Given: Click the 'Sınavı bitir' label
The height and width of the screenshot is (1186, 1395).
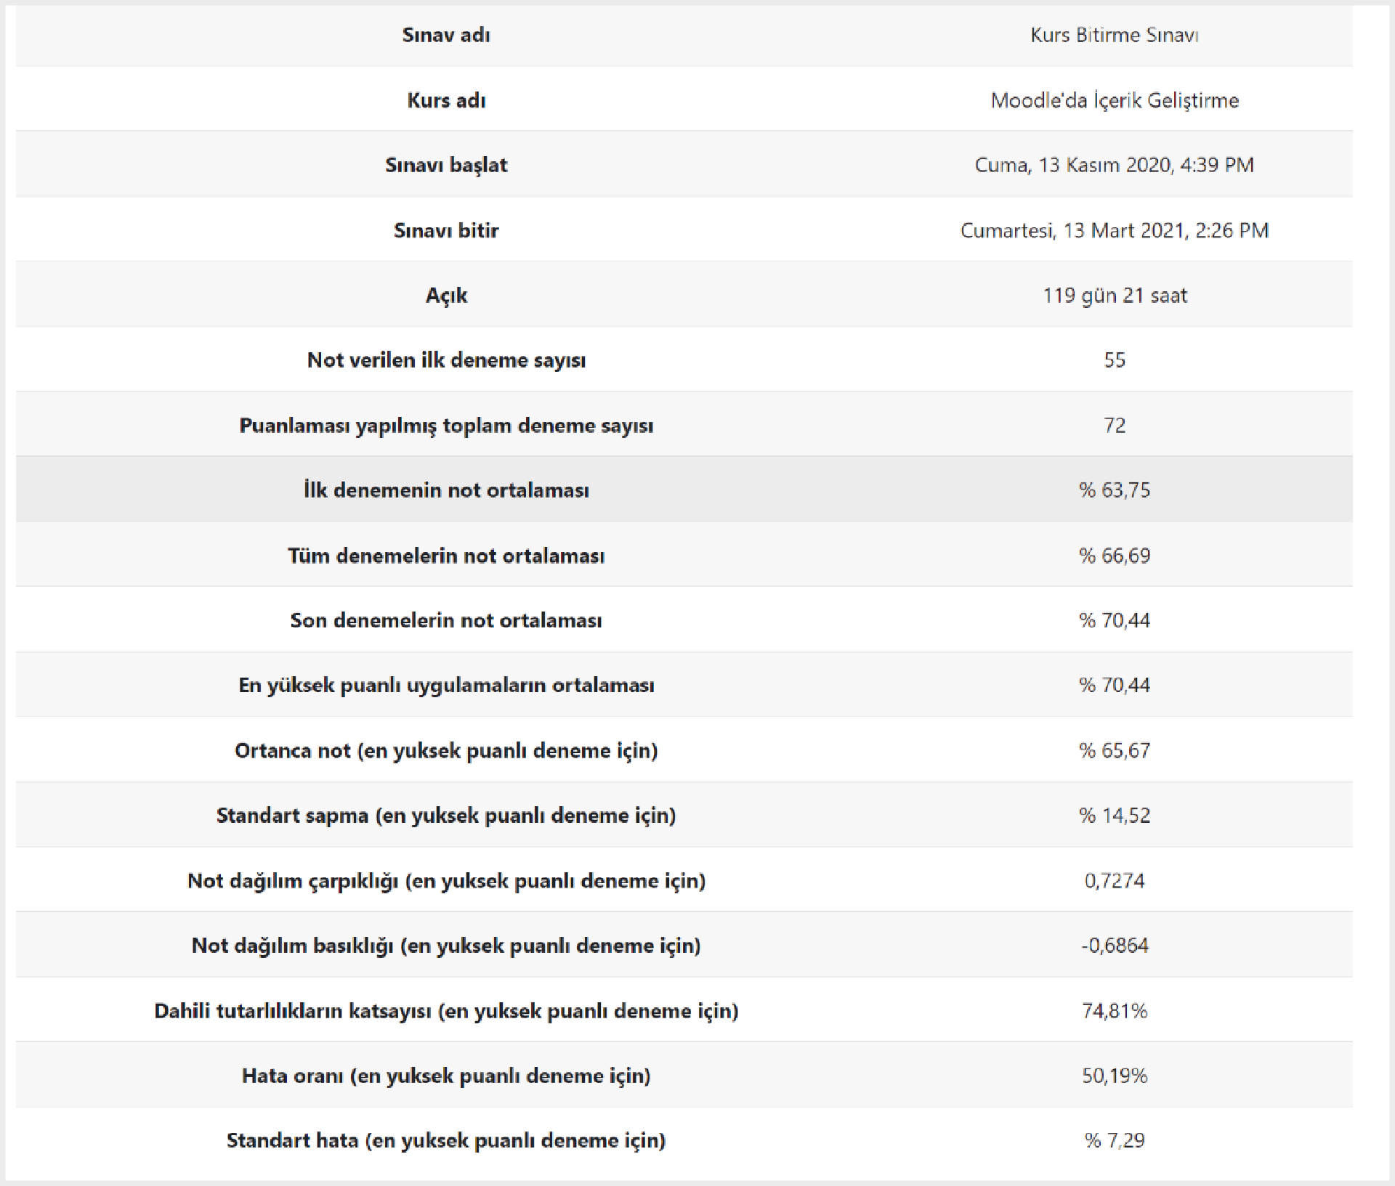Looking at the screenshot, I should (x=446, y=230).
